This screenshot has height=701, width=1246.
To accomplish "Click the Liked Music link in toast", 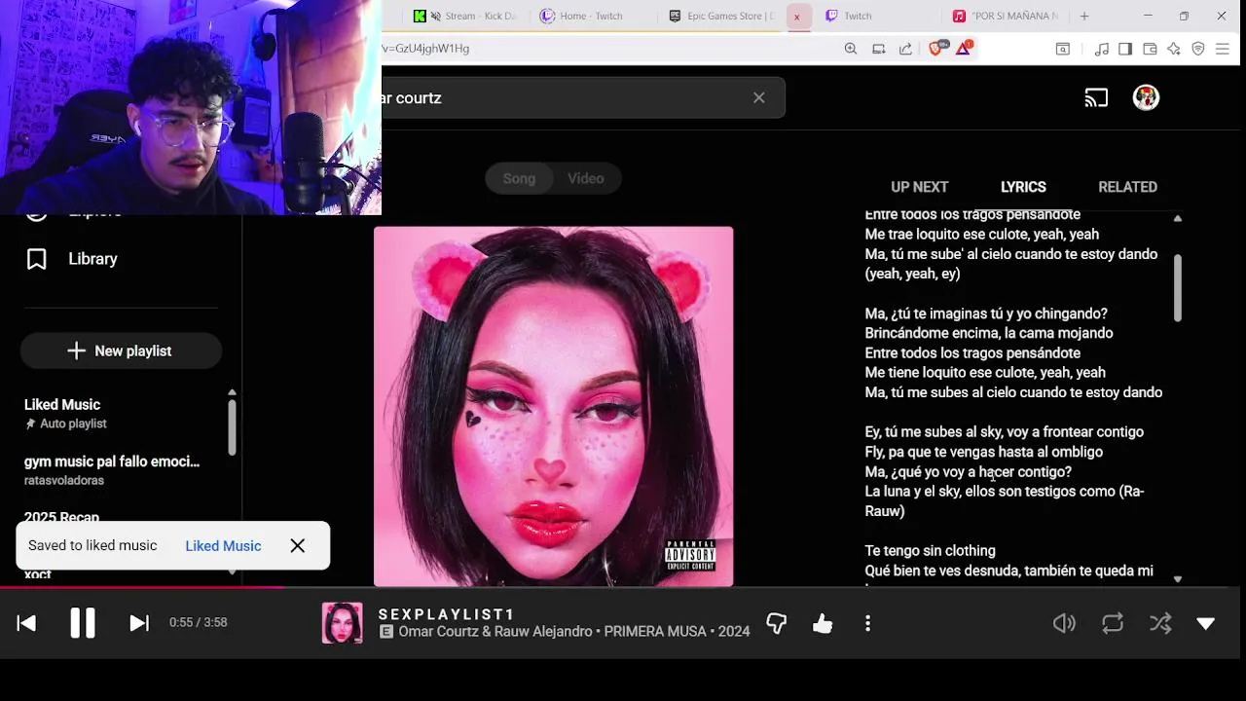I will pos(223,545).
